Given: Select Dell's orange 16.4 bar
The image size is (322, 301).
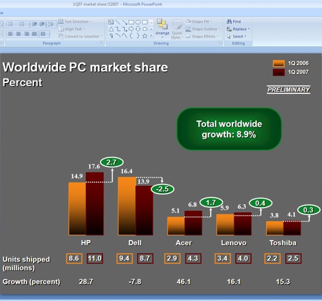Looking at the screenshot, I should click(127, 206).
